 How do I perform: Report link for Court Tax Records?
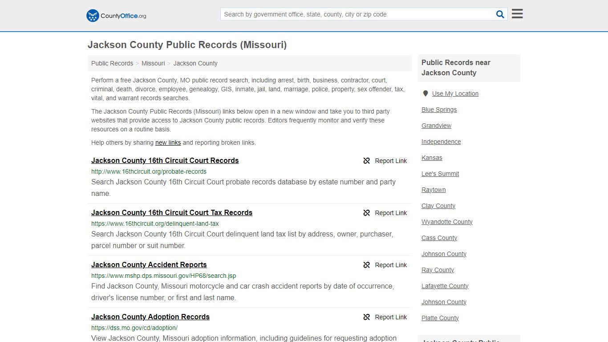tap(391, 213)
